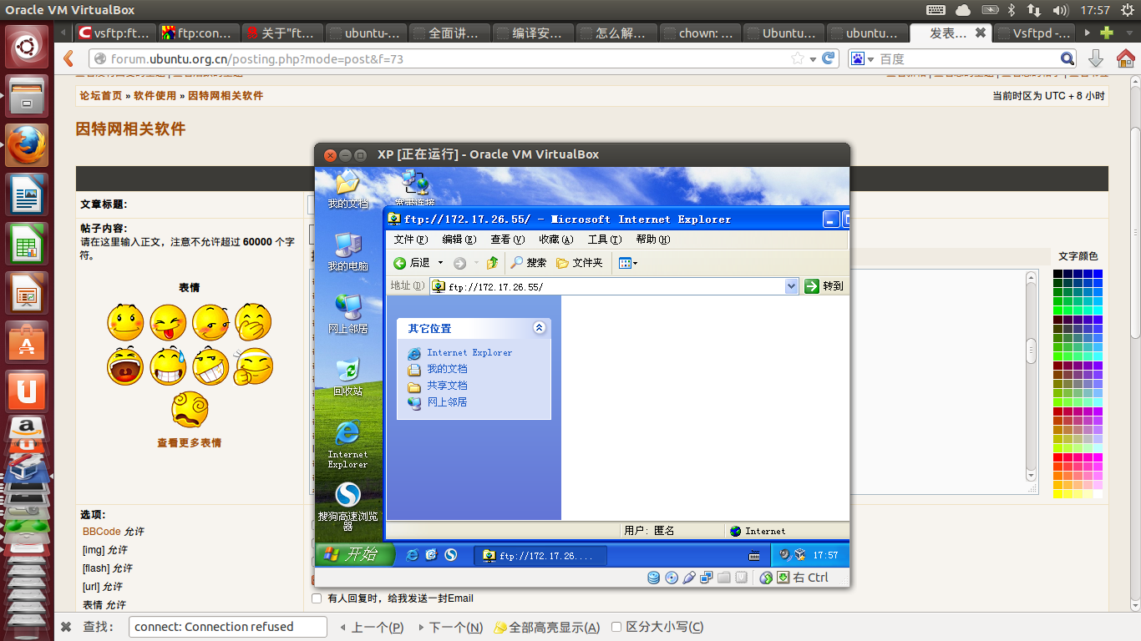This screenshot has height=641, width=1141.
Task: Switch to vsftp:ft... Firefox tab
Action: pyautogui.click(x=116, y=33)
